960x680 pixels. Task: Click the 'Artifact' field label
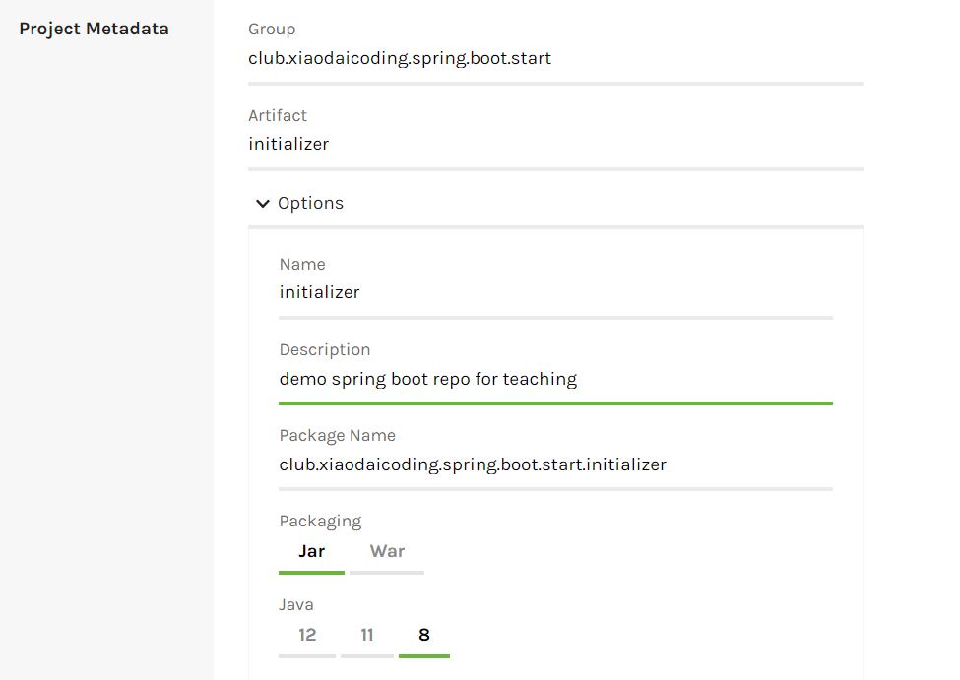tap(278, 116)
